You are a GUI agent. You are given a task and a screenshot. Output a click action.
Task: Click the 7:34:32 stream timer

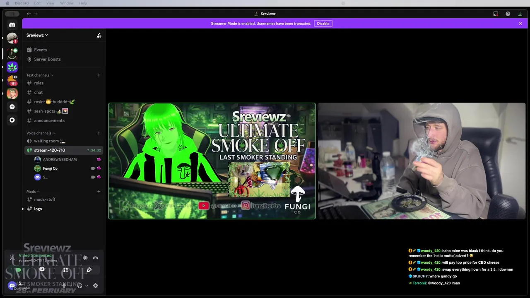(94, 150)
